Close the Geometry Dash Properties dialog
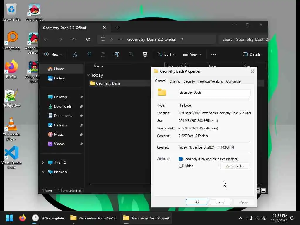The image size is (300, 225). point(252,71)
